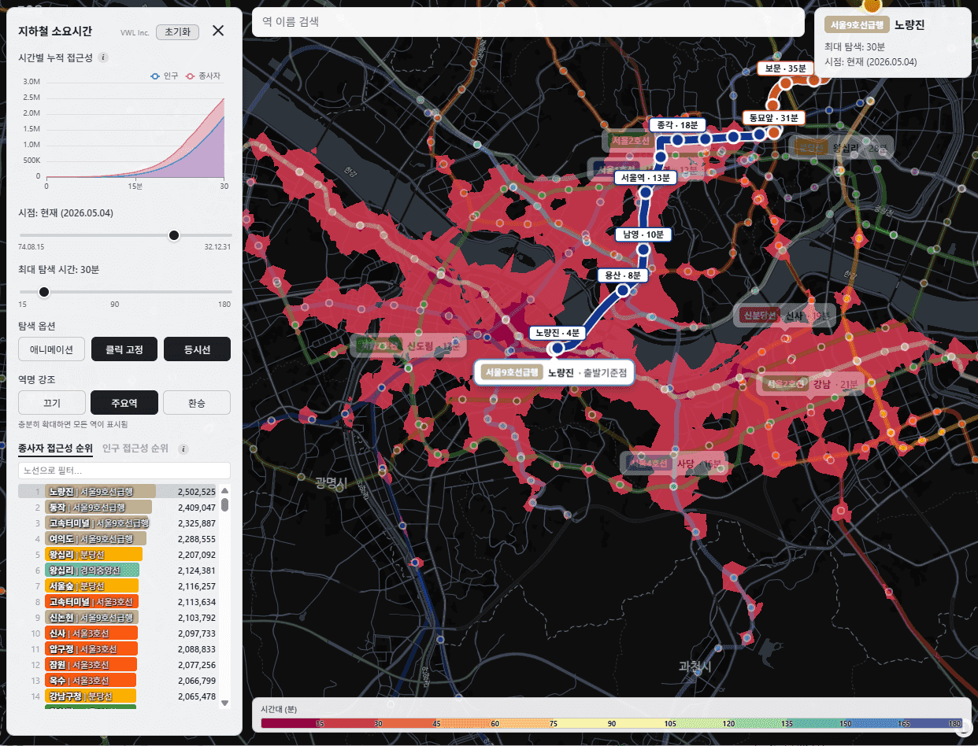This screenshot has height=746, width=978.
Task: Set station name emphasis to 주요역
Action: [124, 403]
